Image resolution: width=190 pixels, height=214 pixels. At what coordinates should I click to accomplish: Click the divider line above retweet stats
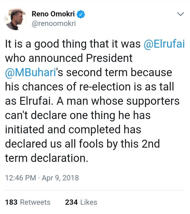(x=95, y=190)
